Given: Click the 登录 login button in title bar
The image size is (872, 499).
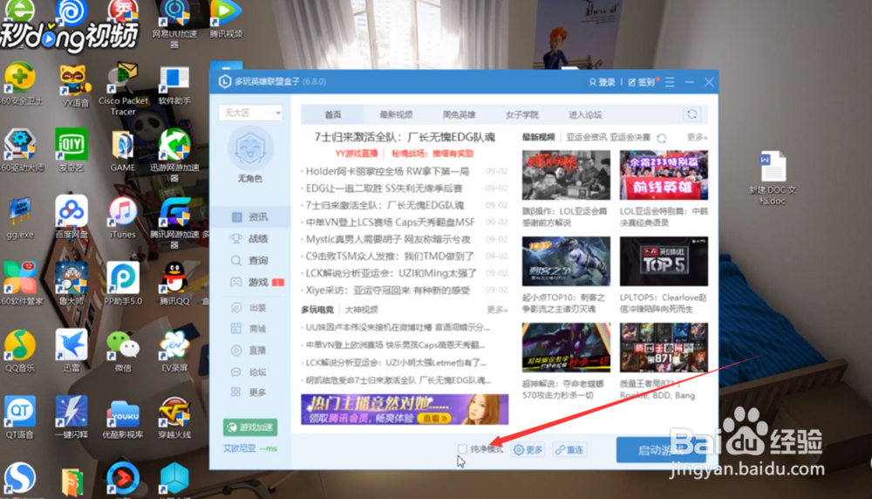Looking at the screenshot, I should click(602, 82).
